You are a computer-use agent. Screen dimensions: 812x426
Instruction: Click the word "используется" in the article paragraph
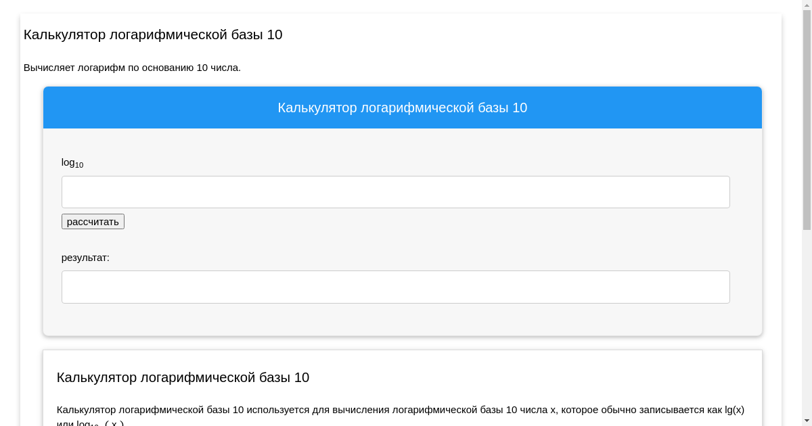click(276, 410)
